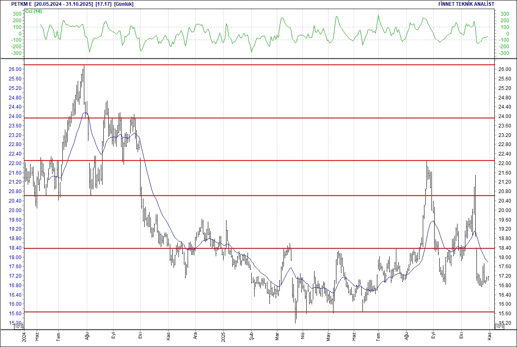517x347 pixels.
Task: Click the Ağu 2024 month marker, left side
Action: click(87, 336)
